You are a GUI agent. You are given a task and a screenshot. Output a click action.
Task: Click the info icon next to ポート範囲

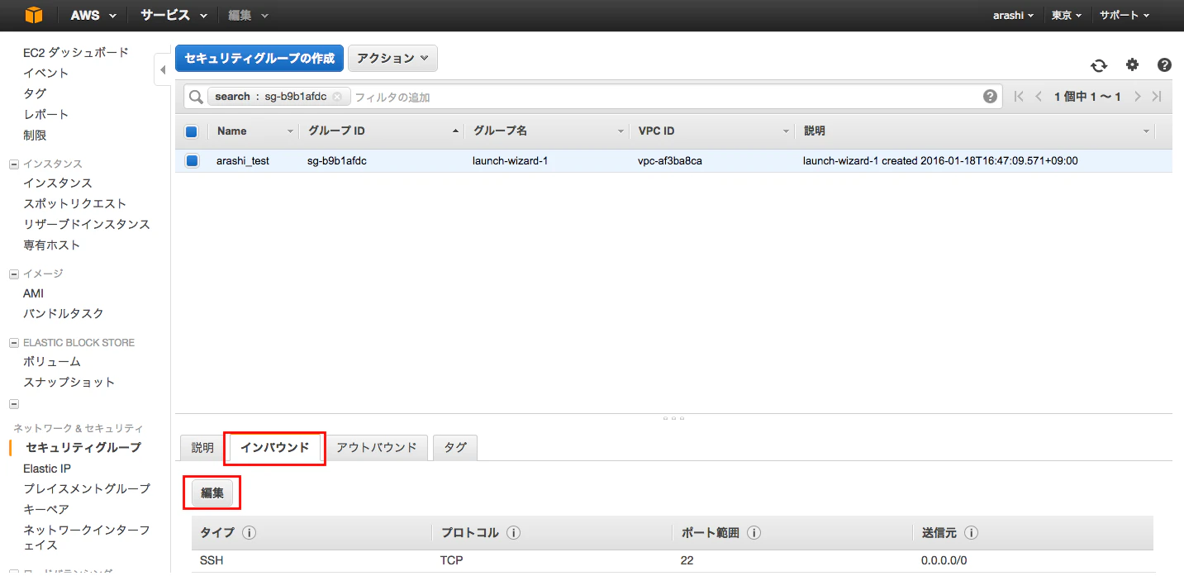click(754, 533)
